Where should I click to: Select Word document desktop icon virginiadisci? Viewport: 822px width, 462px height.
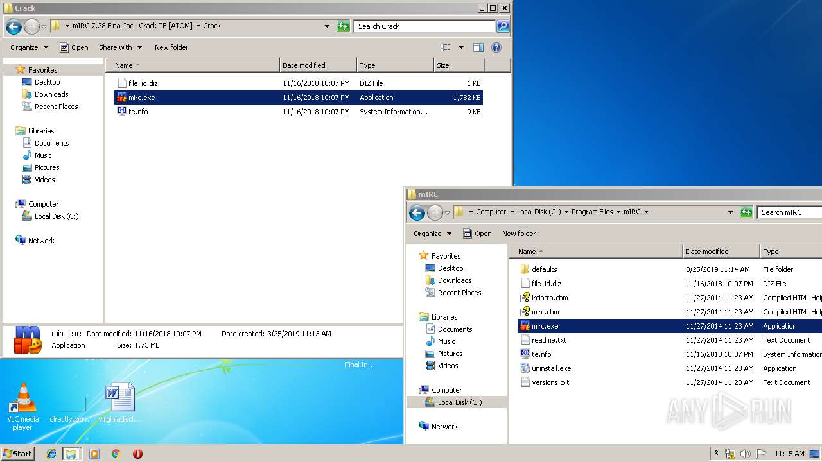pos(119,403)
